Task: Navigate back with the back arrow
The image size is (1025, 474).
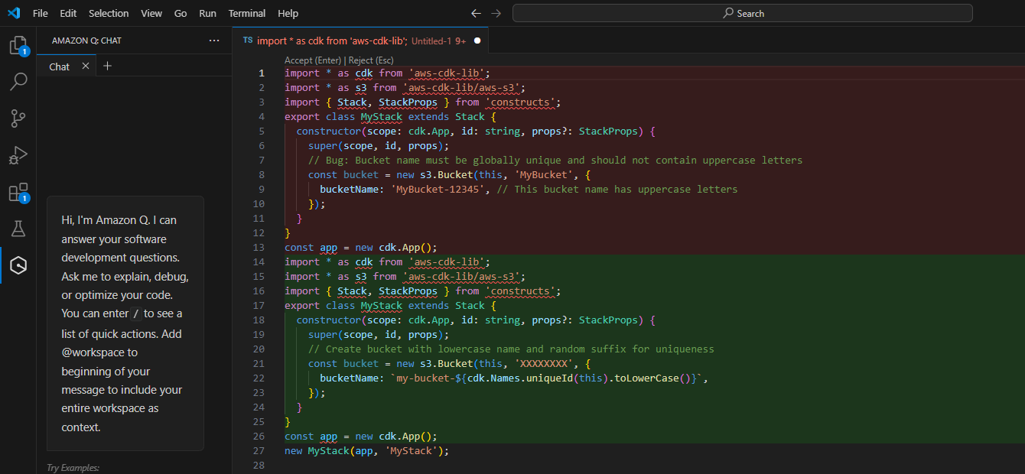Action: 475,13
